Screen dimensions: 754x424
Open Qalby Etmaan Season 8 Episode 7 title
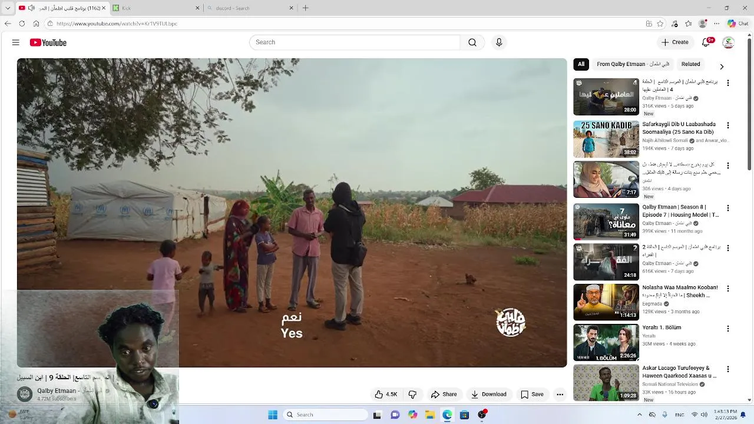pos(680,211)
